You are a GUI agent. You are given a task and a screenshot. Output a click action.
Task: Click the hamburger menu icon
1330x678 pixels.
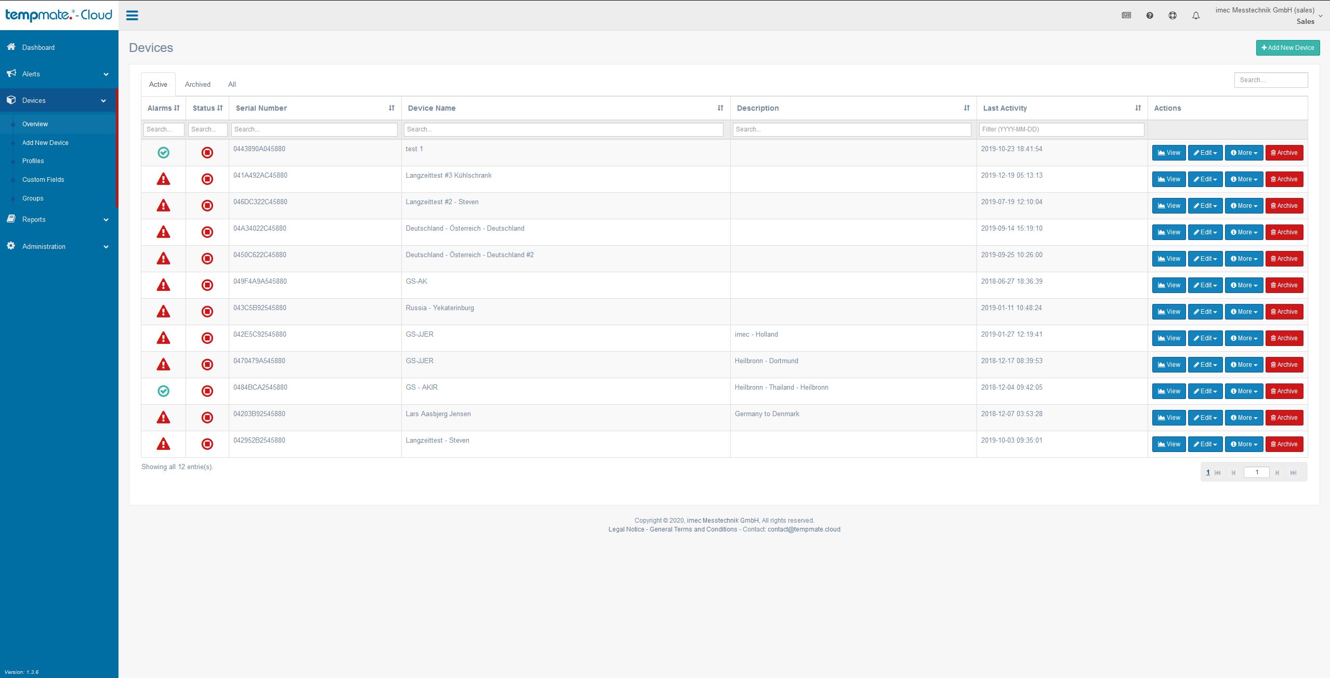pos(132,16)
